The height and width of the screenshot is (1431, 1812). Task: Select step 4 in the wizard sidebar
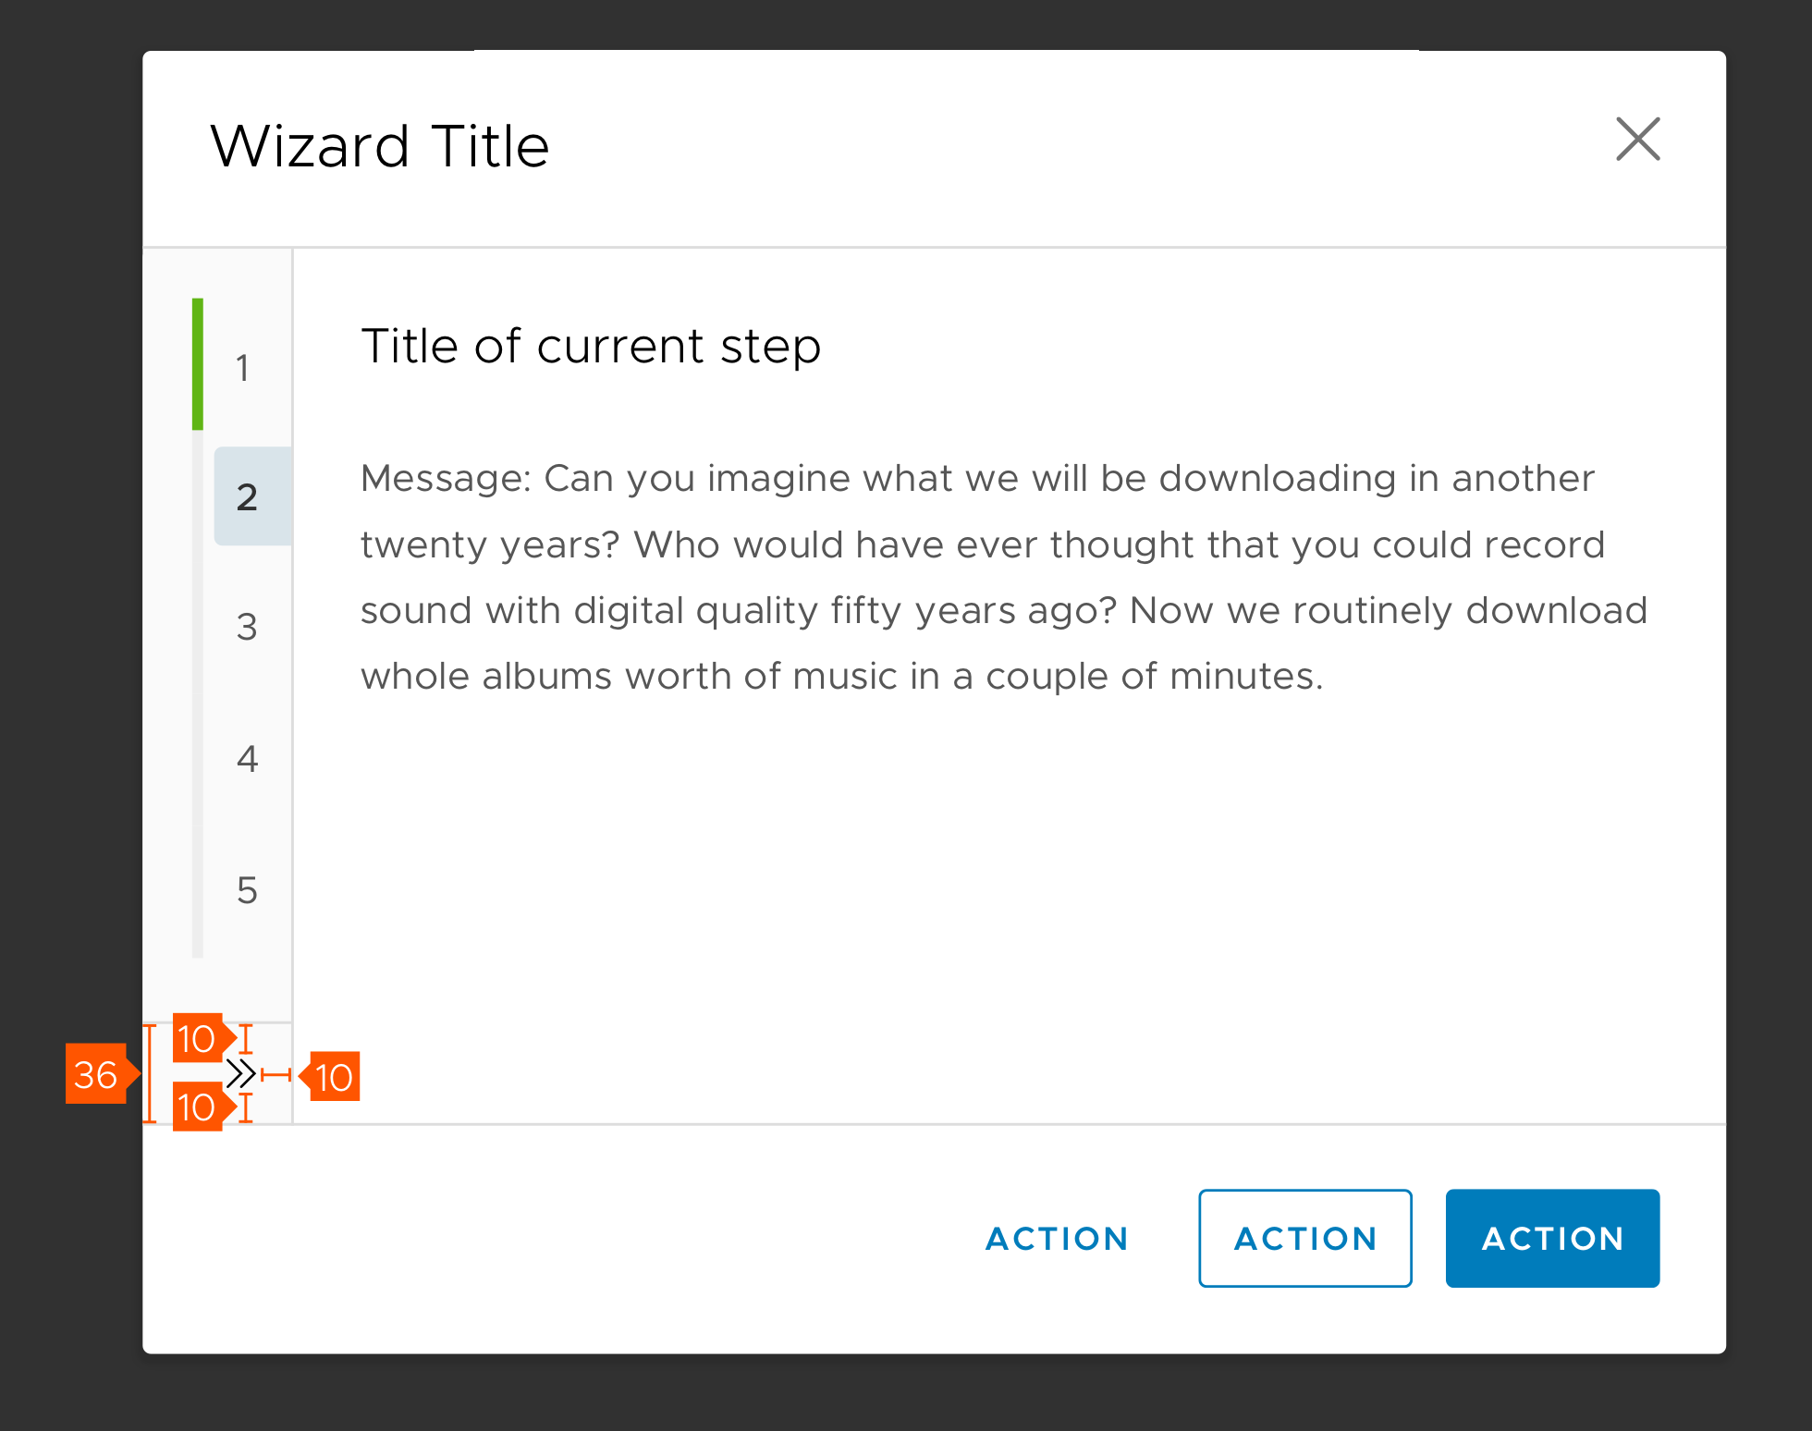pyautogui.click(x=246, y=760)
